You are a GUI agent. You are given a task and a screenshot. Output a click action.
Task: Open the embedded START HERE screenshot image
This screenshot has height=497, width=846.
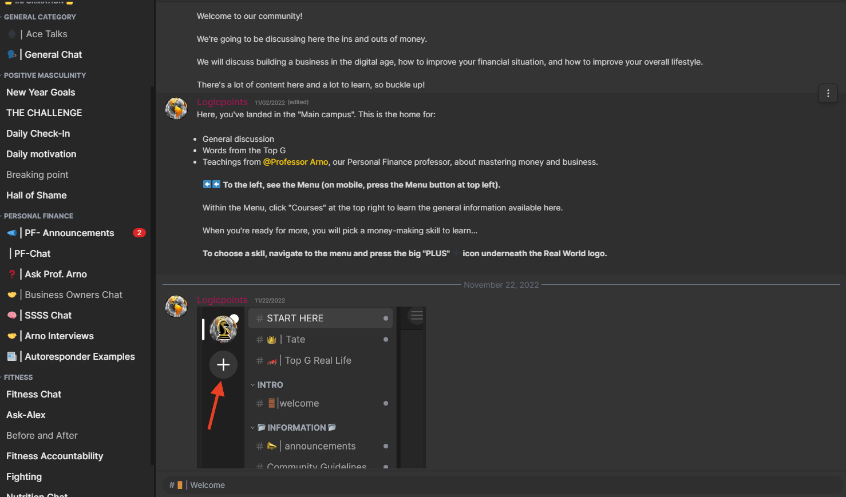coord(311,388)
